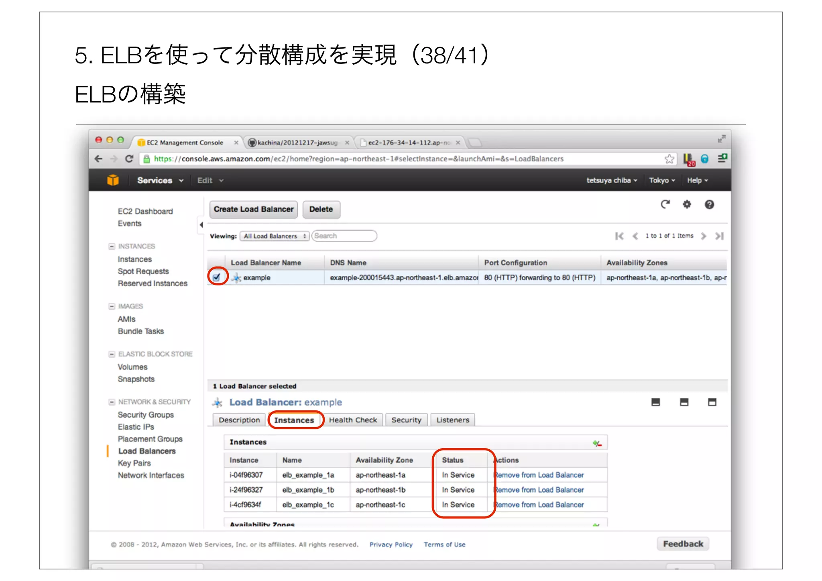
Task: Open Security Groups in sidebar
Action: point(146,415)
